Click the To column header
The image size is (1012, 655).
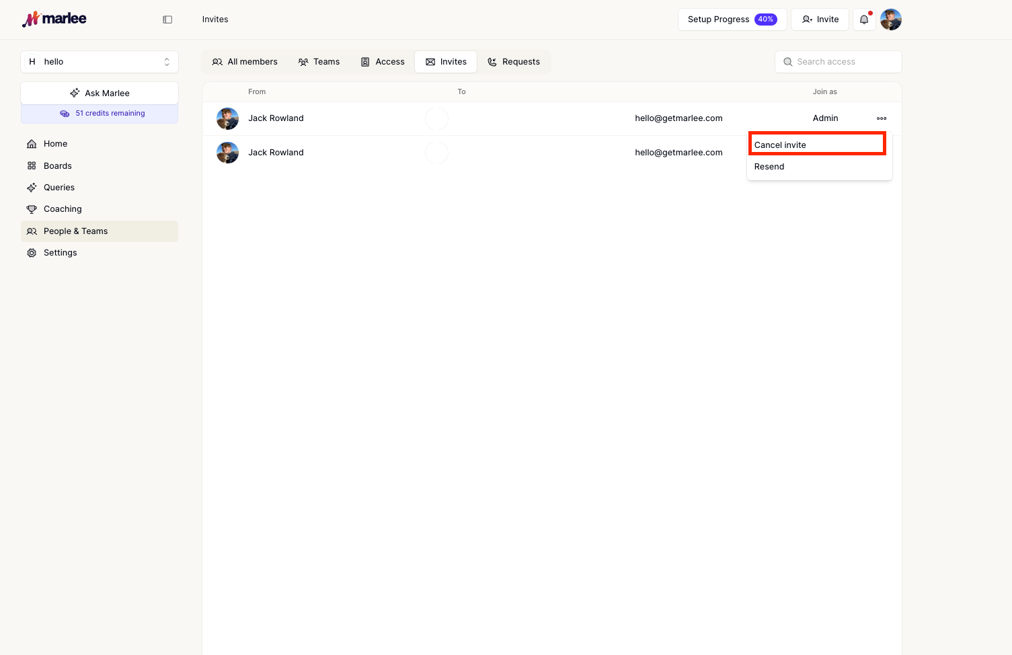[x=461, y=91]
